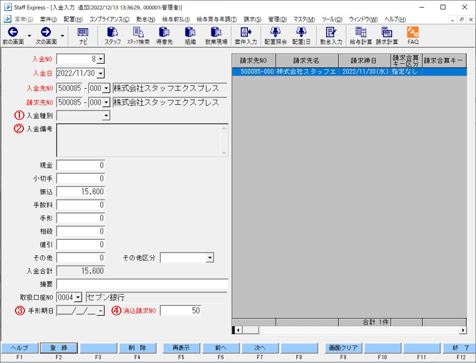
Task: Open the 配置(H) menu
Action: (x=73, y=19)
